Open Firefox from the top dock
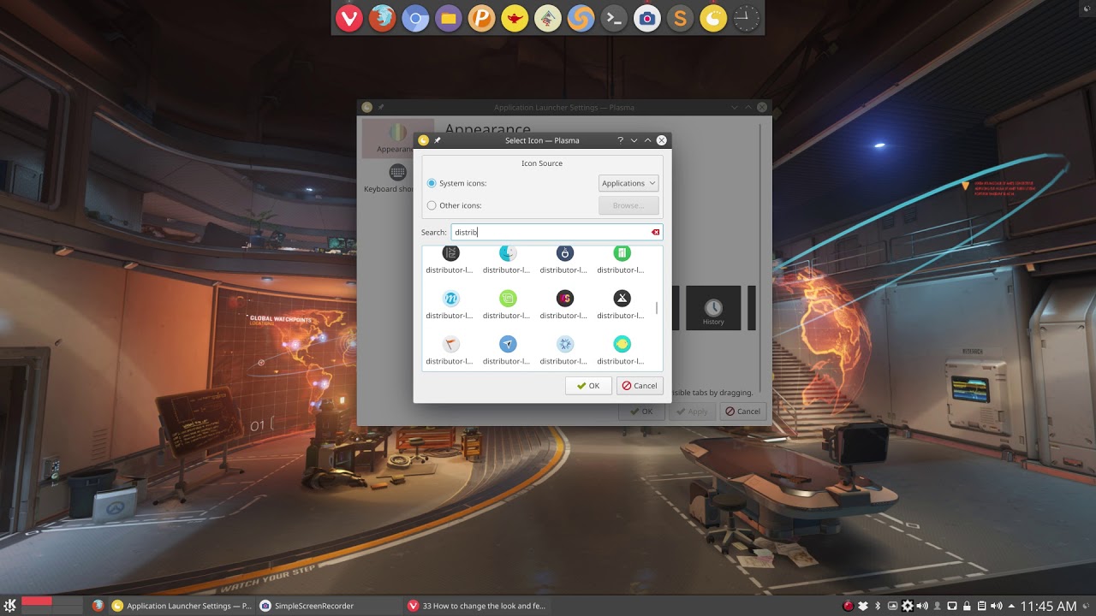 pyautogui.click(x=382, y=18)
